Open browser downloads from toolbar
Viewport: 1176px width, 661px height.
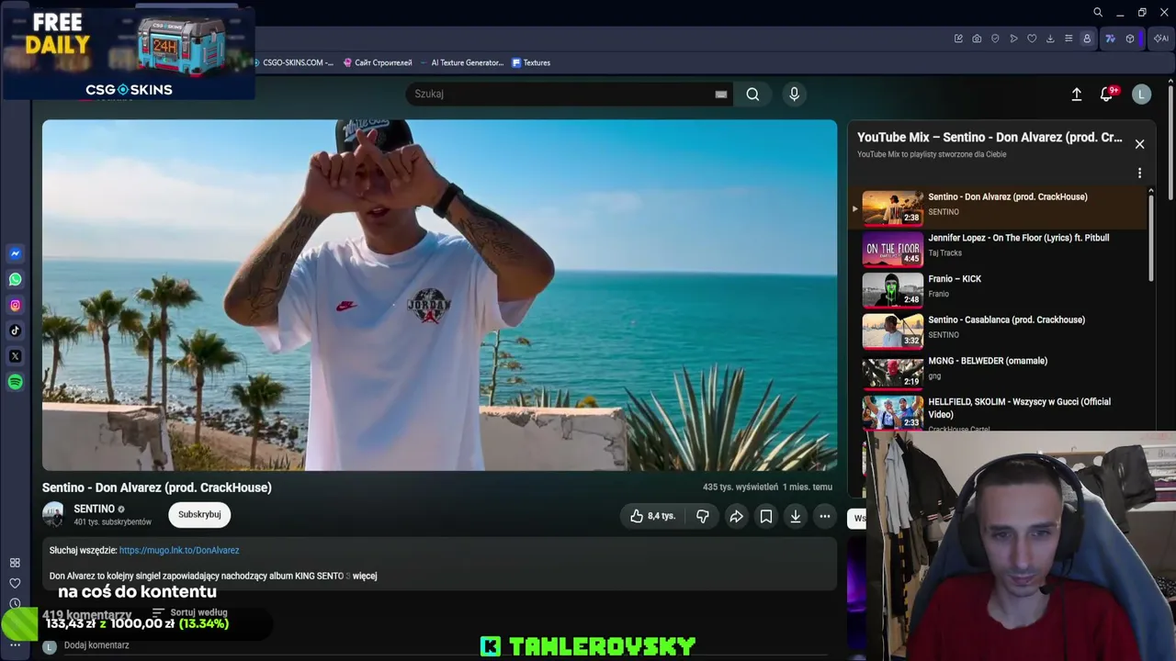(1050, 39)
